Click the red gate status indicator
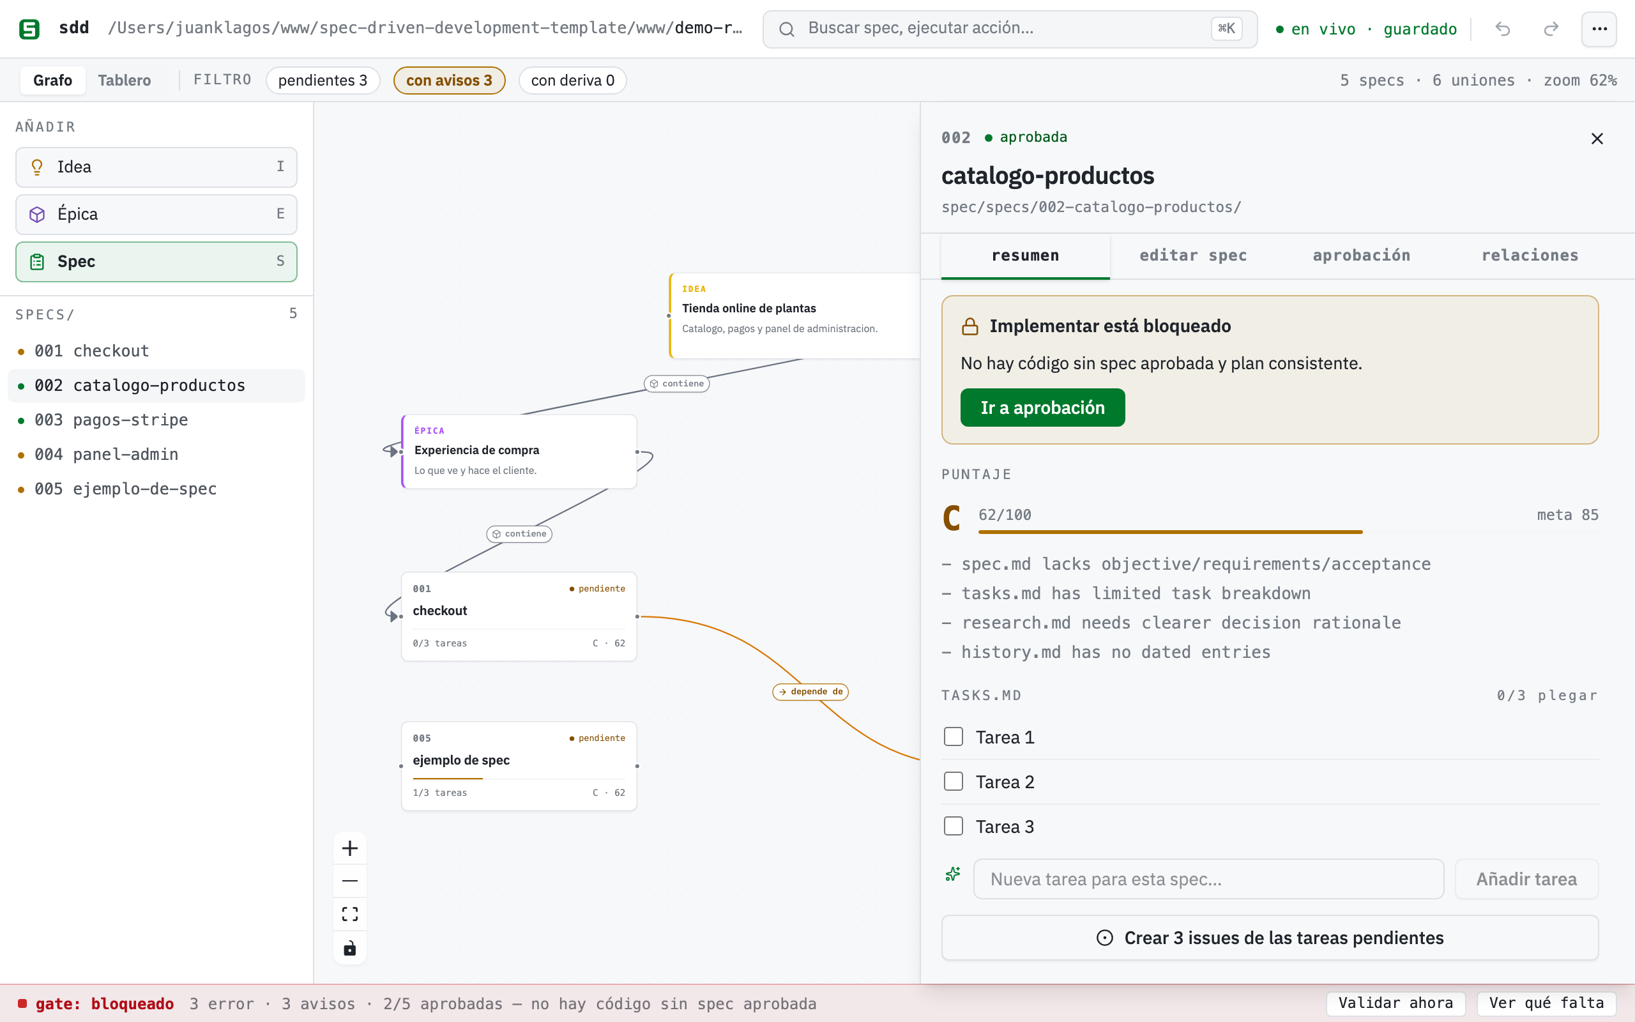The image size is (1635, 1022). tap(22, 1003)
